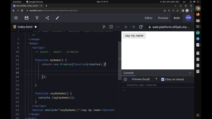
Task: Clear the console output
Action: [125, 79]
